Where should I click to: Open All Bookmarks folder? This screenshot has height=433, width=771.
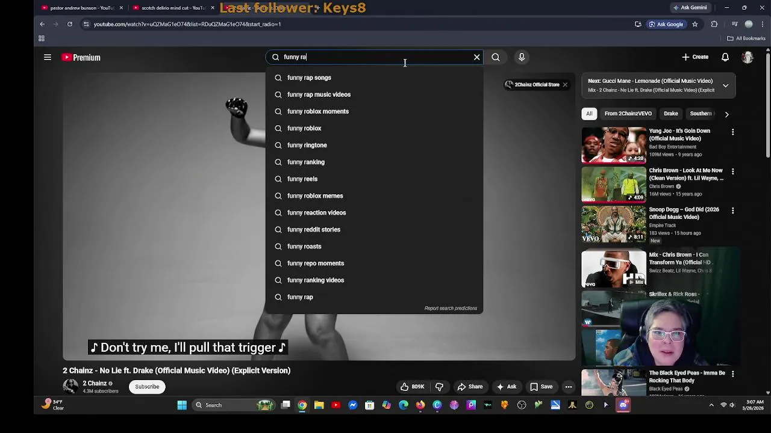tap(746, 38)
